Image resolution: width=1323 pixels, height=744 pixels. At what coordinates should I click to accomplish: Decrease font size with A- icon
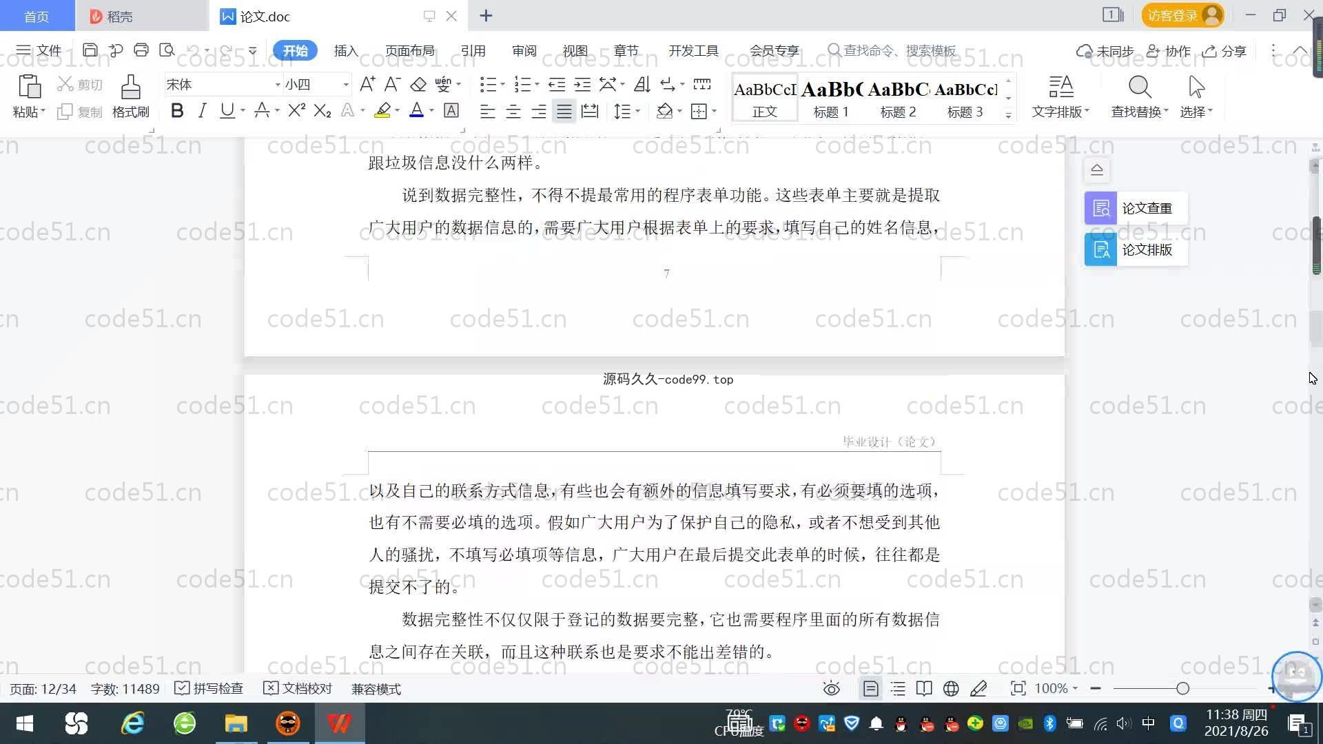click(x=392, y=84)
